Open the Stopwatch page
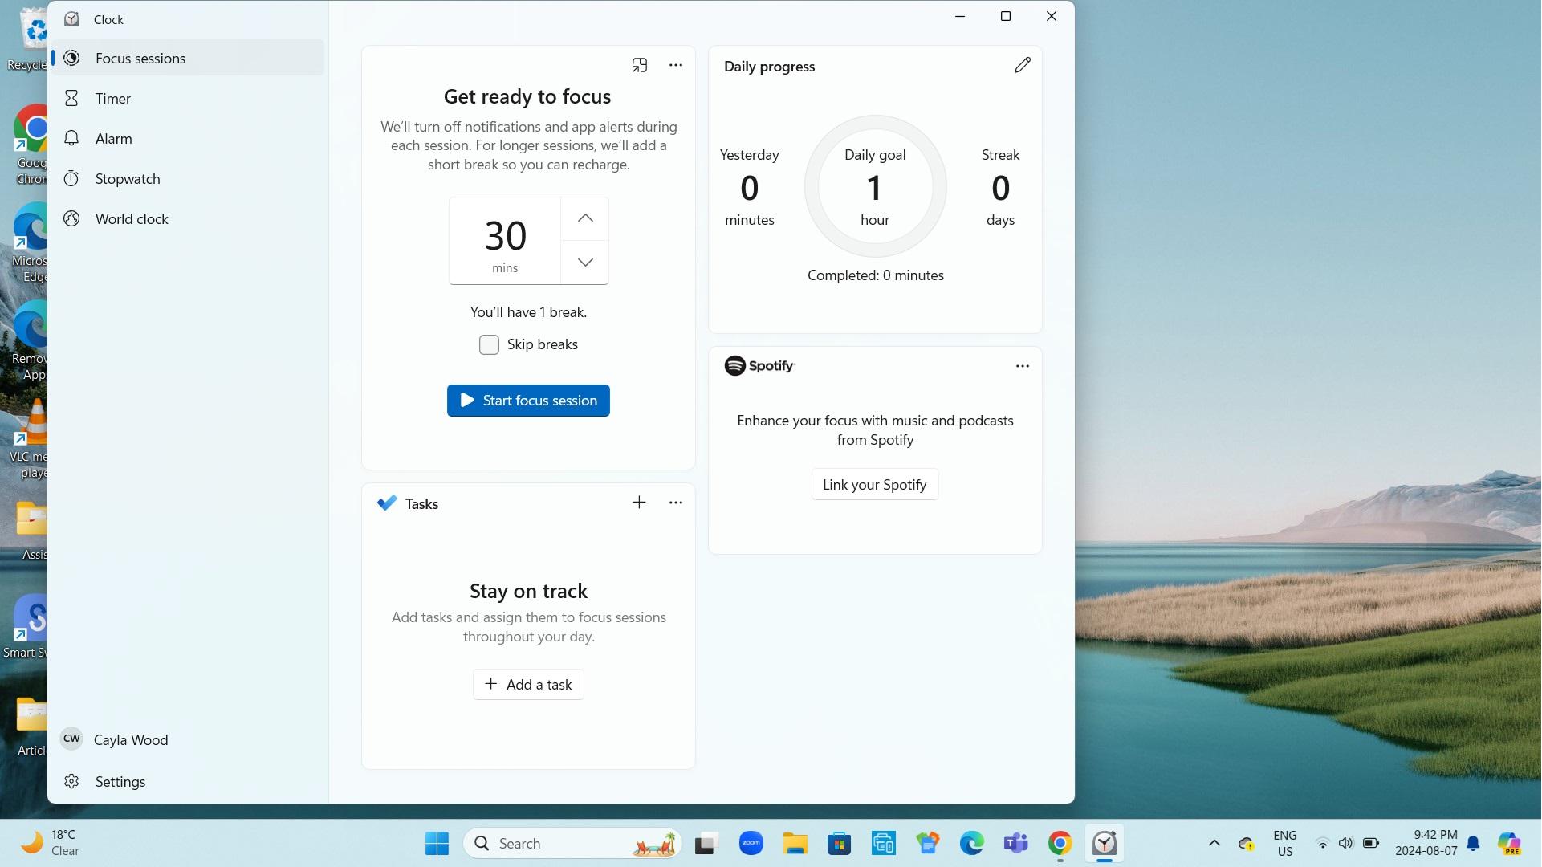 pyautogui.click(x=188, y=179)
